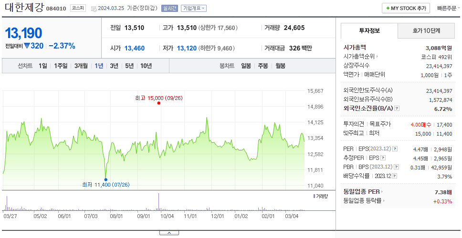Viewport: 462px width, 238px height.
Task: Show the 월봉 candlestick chart
Action: (280, 66)
